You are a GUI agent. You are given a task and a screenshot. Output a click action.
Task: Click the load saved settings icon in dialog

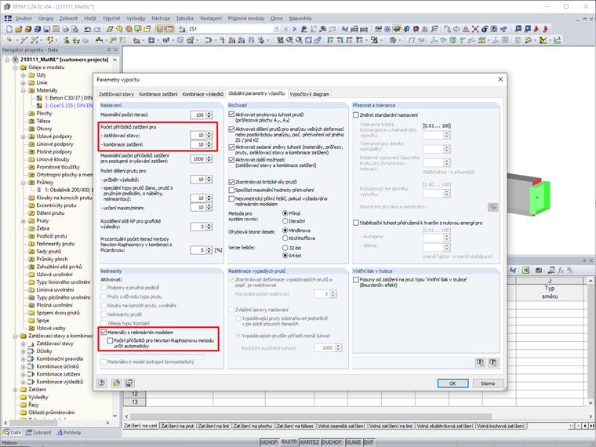(116, 383)
